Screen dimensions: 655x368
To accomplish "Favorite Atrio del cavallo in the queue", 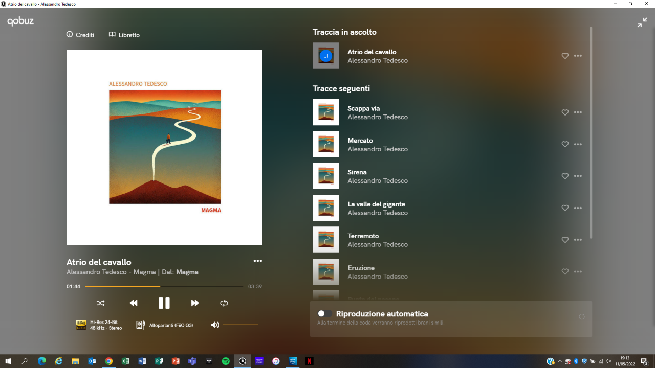I will tap(565, 56).
